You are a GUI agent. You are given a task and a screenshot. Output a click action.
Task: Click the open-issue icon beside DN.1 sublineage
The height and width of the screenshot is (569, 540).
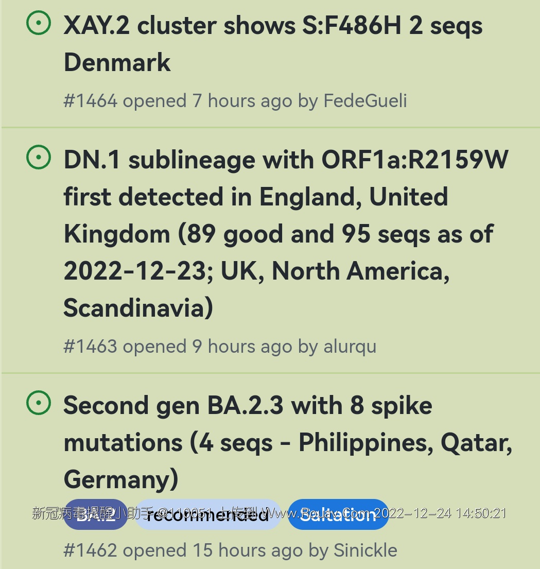coord(39,158)
